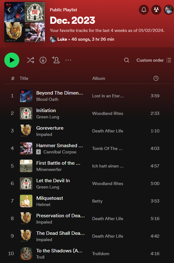
Task: Open artist Impaled under Goreverture
Action: click(44, 134)
